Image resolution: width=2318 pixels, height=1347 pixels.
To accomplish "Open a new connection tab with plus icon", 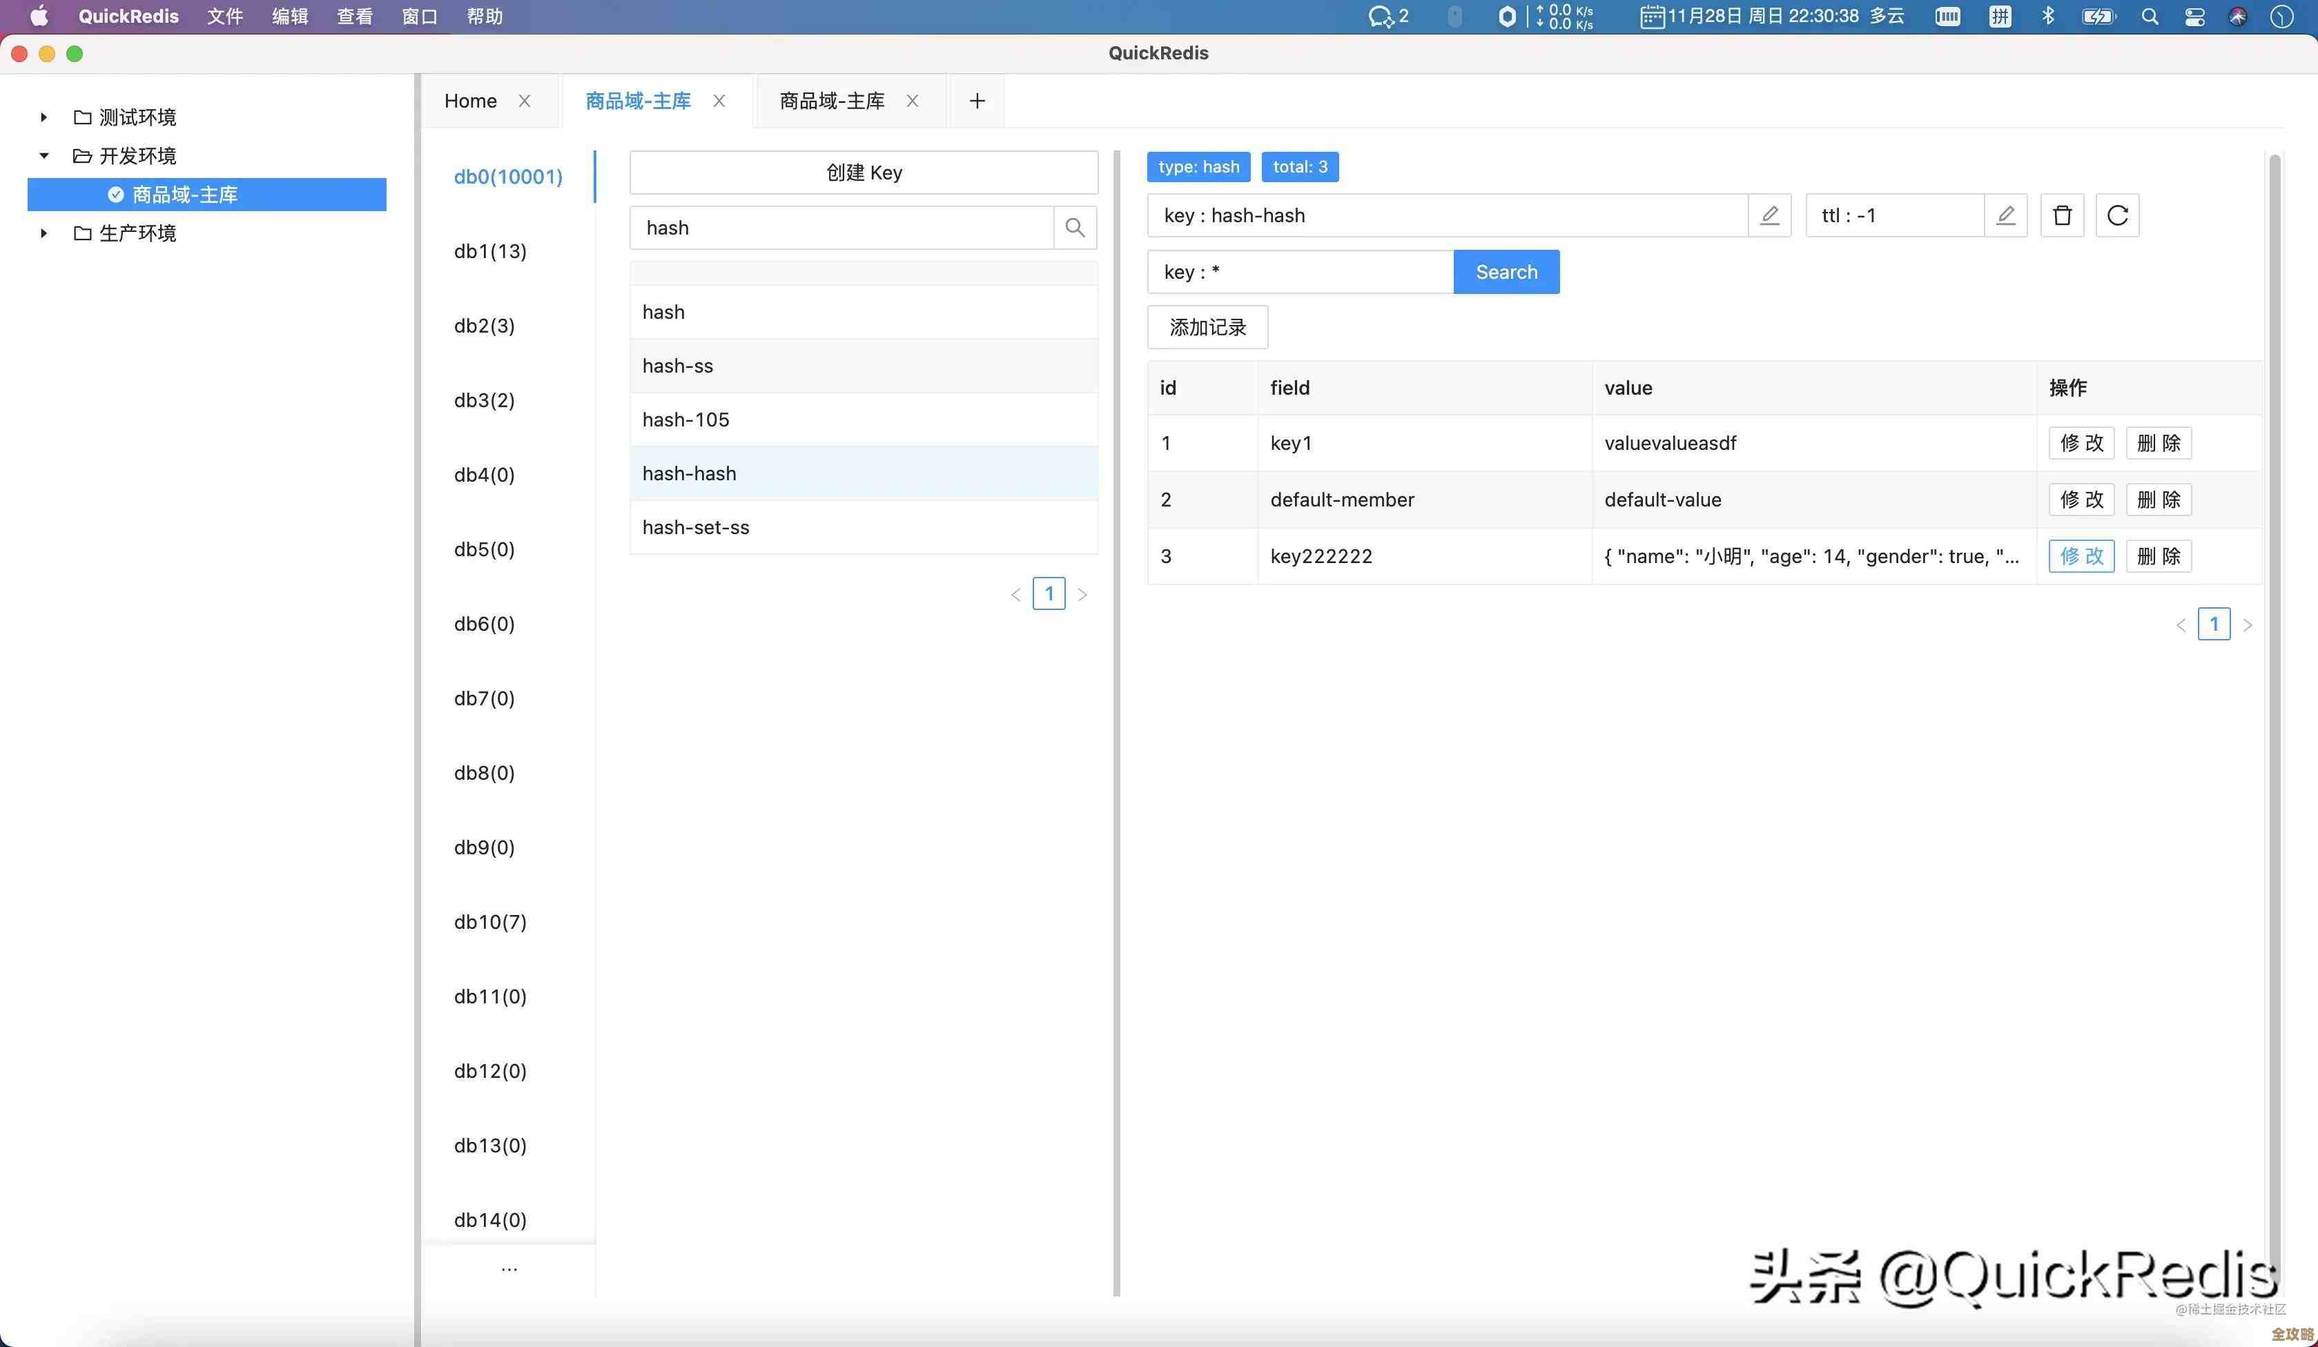I will click(x=977, y=101).
